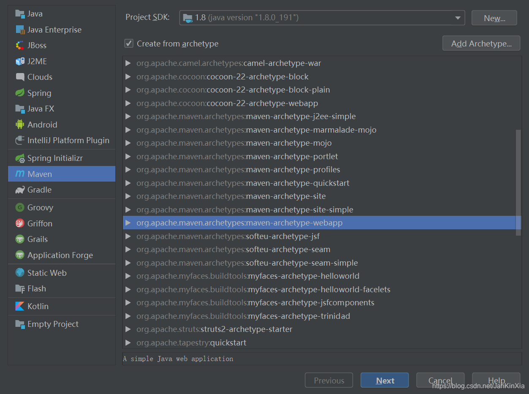
Task: Click the Groovy G icon
Action: pos(20,207)
